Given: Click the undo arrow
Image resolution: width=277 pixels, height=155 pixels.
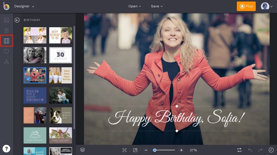Looking at the screenshot, I should [x=250, y=150].
